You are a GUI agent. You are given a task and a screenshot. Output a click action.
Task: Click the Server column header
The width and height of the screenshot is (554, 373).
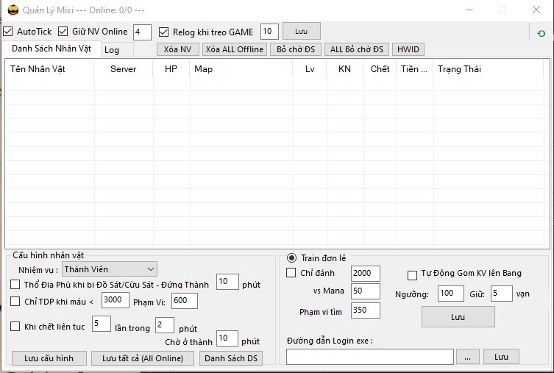124,69
